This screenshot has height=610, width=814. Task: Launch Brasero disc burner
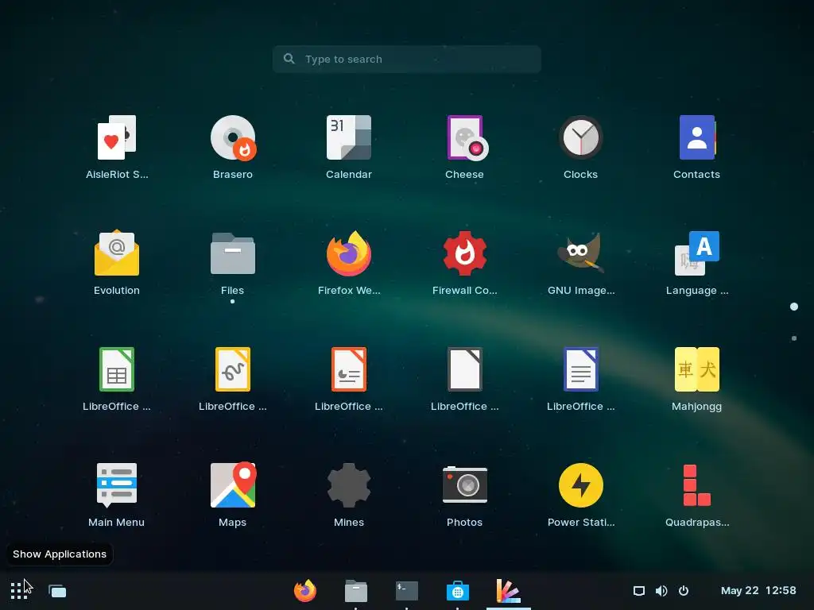point(233,147)
